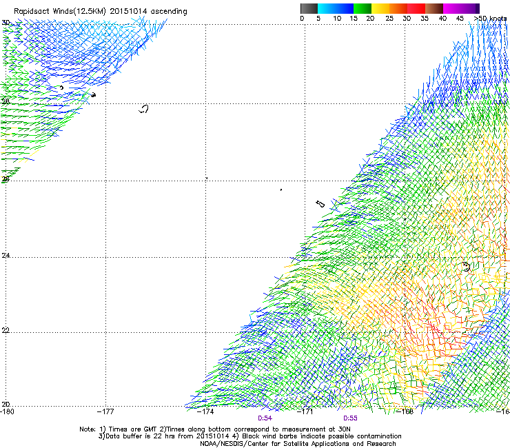
Task: Click the D:55 swath time marker
Action: [350, 418]
